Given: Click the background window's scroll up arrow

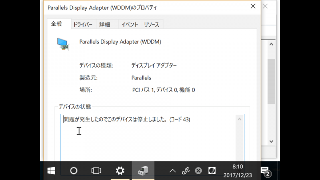Looking at the screenshot, I should 271,44.
